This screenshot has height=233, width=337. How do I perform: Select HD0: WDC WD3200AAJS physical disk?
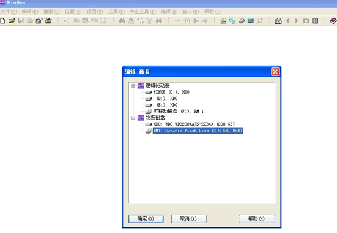194,124
